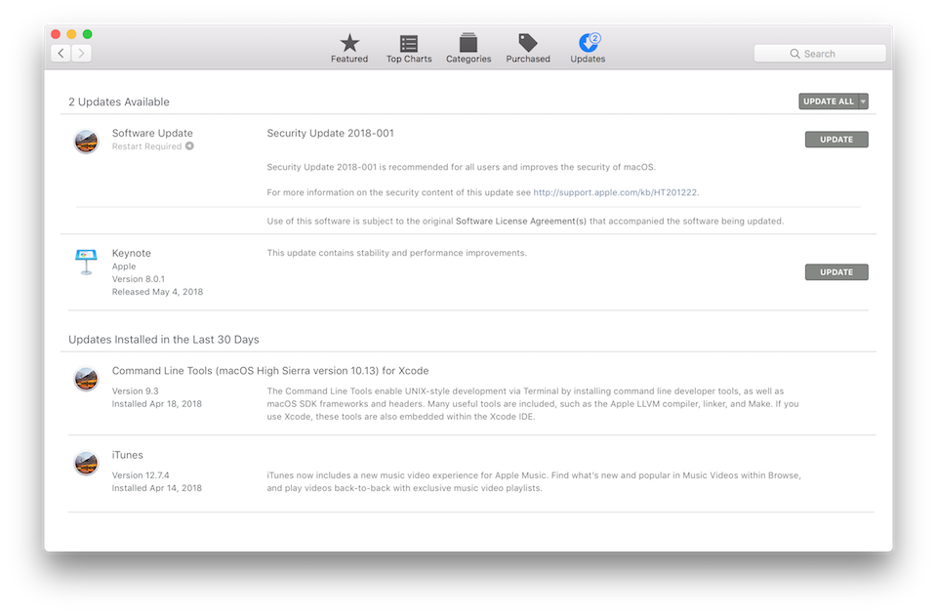Click the Update All button

(x=829, y=102)
